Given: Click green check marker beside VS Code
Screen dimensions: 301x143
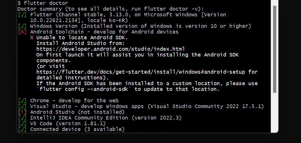Looking at the screenshot, I should click(x=22, y=124).
